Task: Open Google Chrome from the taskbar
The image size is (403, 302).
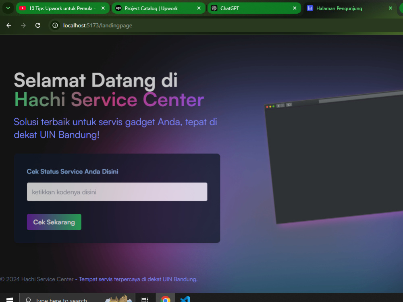Action: (166, 299)
